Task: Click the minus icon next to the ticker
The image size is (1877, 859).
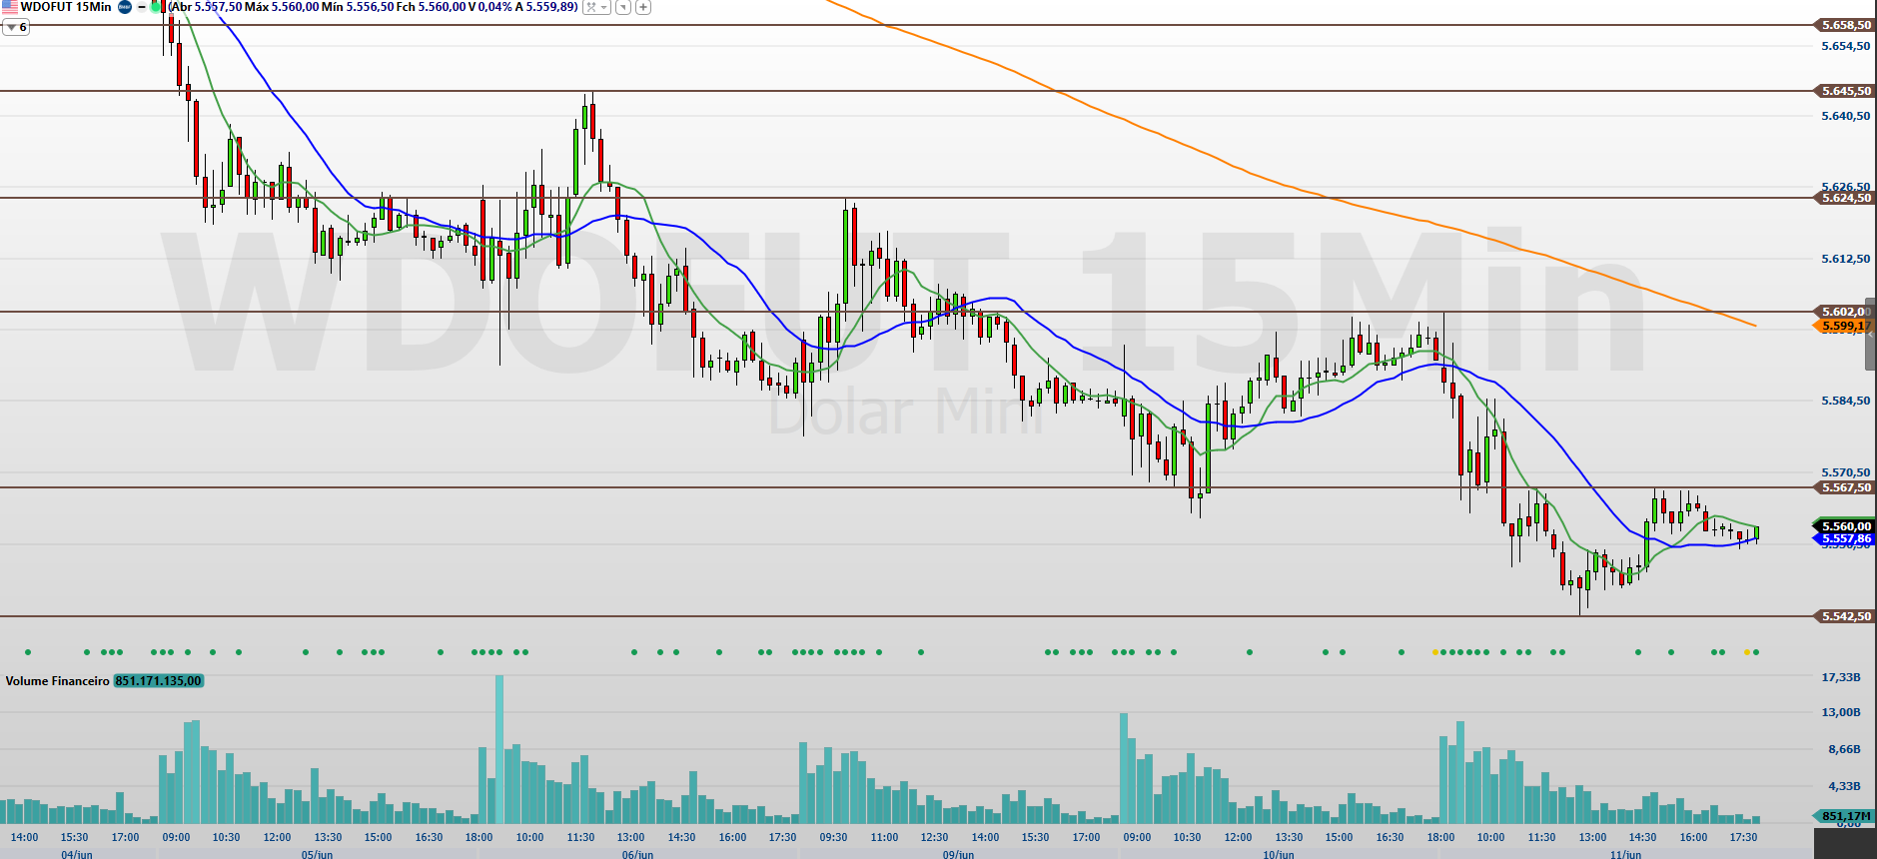Action: tap(141, 7)
